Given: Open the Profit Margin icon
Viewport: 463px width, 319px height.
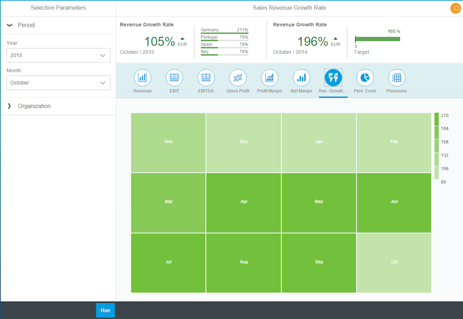Looking at the screenshot, I should pyautogui.click(x=270, y=78).
